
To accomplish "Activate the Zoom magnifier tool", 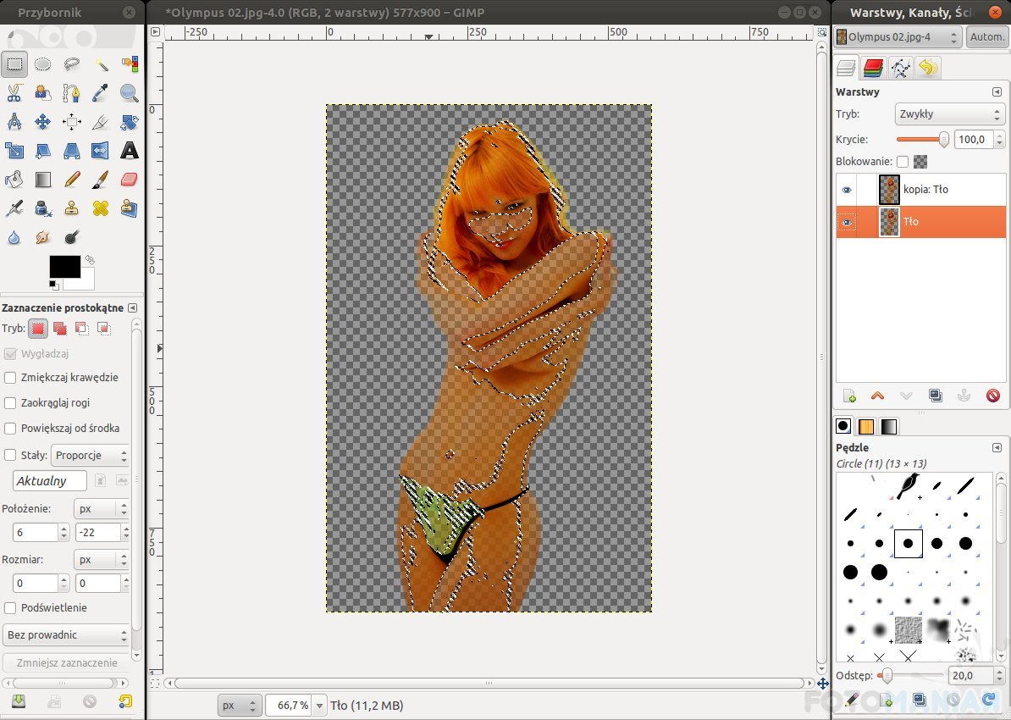I will (x=129, y=93).
